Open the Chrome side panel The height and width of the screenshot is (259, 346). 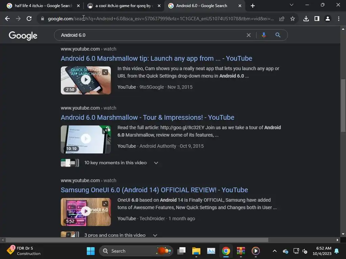pos(317,19)
